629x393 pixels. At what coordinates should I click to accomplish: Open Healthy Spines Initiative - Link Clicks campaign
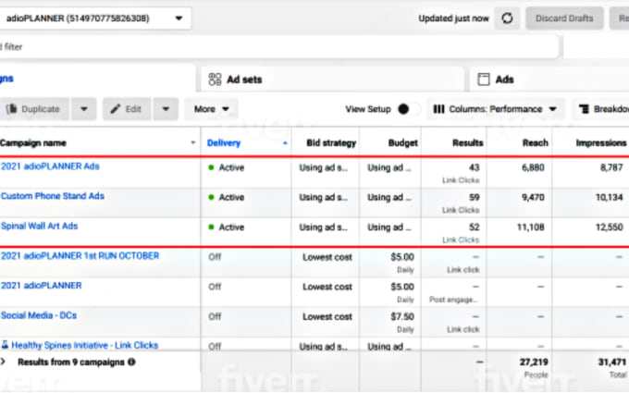coord(85,345)
